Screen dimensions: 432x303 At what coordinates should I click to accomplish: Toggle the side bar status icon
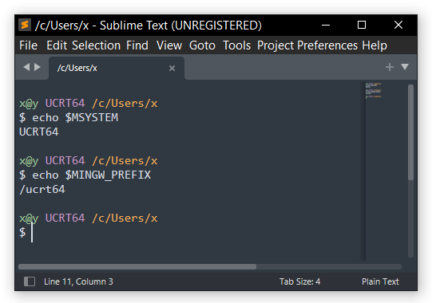[30, 281]
